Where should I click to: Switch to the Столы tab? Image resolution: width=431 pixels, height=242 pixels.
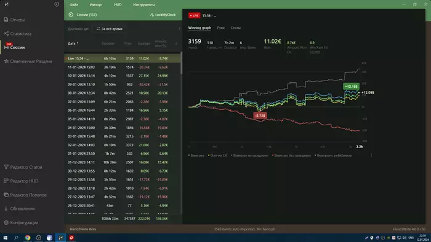pos(236,28)
